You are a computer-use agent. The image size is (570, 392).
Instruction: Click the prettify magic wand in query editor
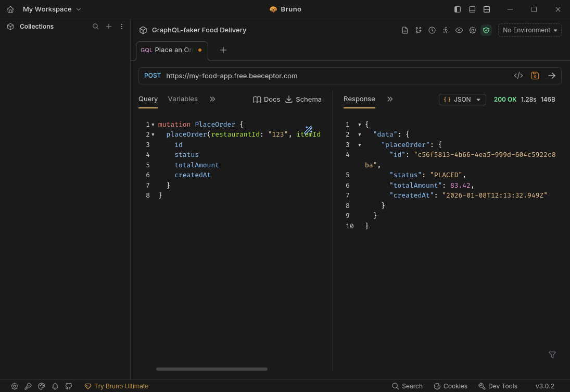click(x=309, y=130)
